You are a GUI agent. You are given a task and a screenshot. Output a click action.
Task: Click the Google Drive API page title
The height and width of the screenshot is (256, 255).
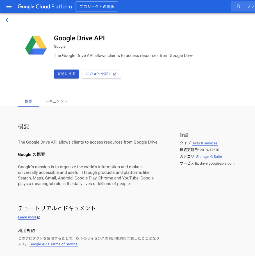point(79,38)
